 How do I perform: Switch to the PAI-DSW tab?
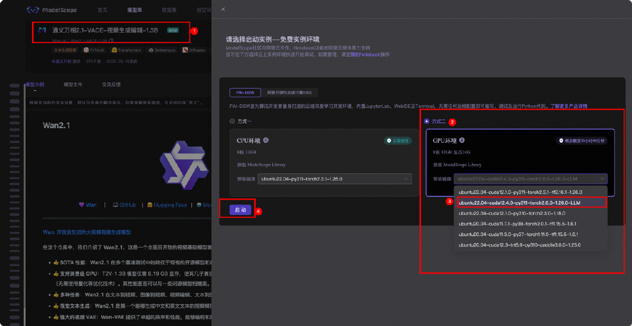pyautogui.click(x=245, y=92)
